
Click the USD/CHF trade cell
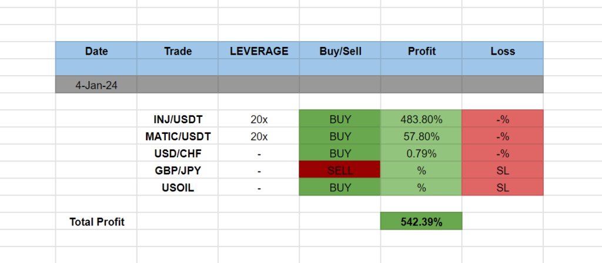tap(178, 154)
